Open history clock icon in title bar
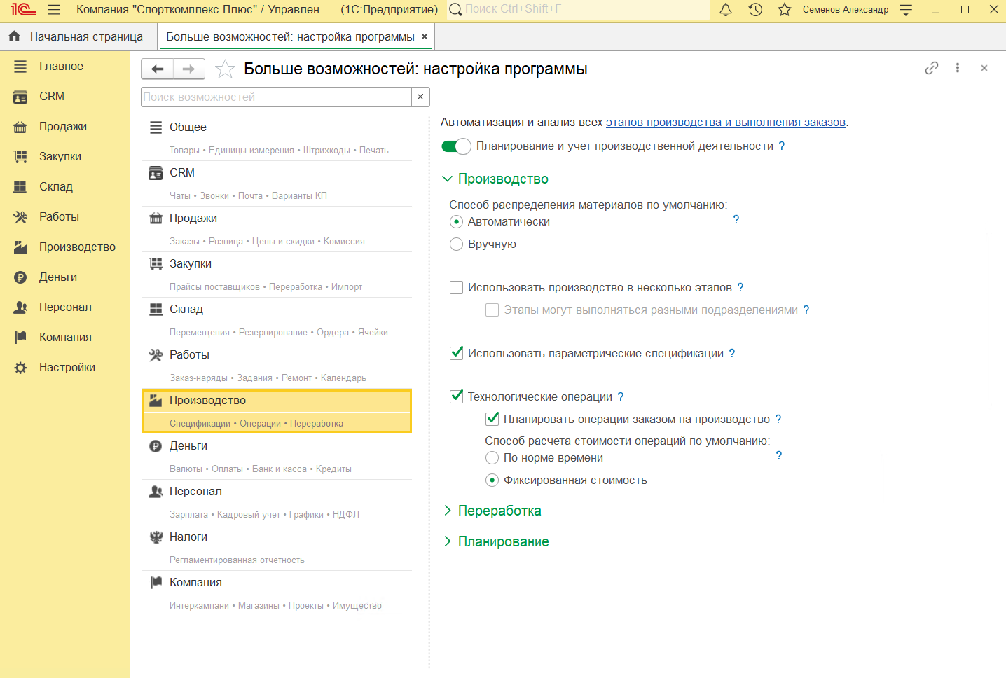The image size is (1006, 678). pyautogui.click(x=755, y=10)
